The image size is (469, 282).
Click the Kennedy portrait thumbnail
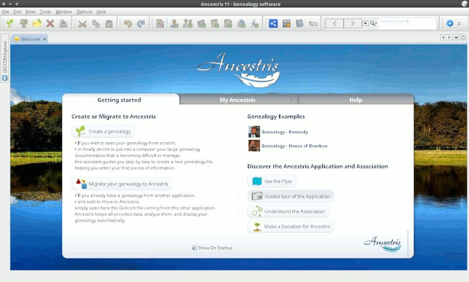[x=254, y=131]
